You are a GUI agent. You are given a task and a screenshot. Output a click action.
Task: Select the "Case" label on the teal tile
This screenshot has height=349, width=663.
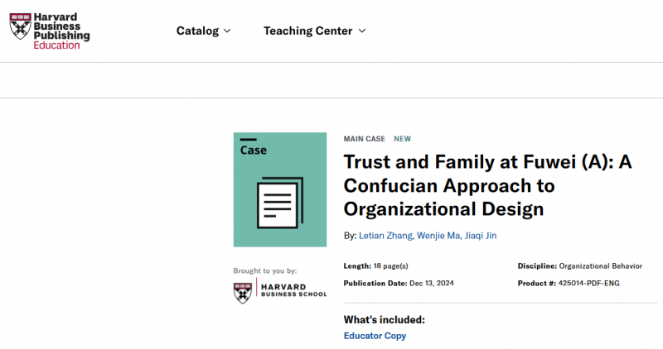(254, 151)
